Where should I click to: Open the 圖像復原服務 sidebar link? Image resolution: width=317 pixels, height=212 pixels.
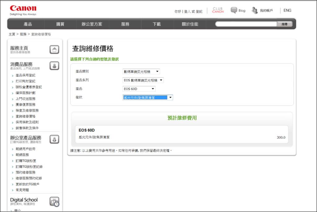pyautogui.click(x=25, y=105)
